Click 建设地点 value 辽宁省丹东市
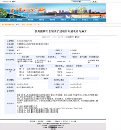The height and width of the screenshot is (130, 121). coord(75,54)
